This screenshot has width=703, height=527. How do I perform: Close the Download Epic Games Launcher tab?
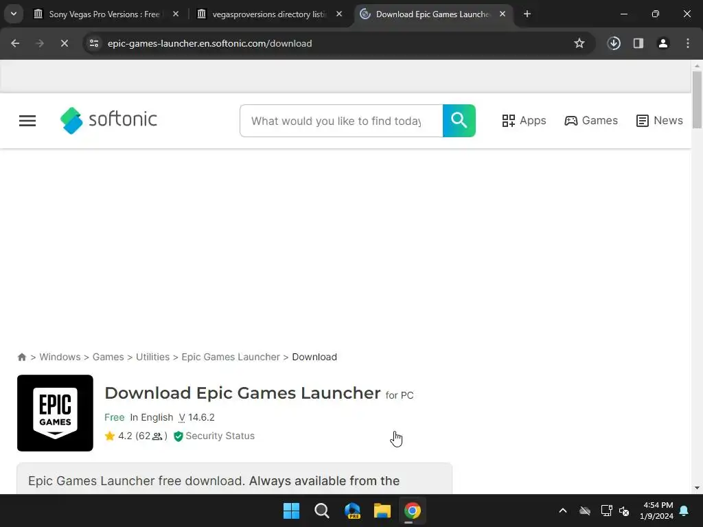502,14
